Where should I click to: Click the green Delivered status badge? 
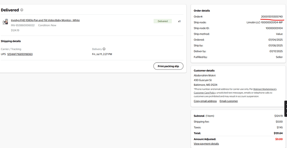163,21
